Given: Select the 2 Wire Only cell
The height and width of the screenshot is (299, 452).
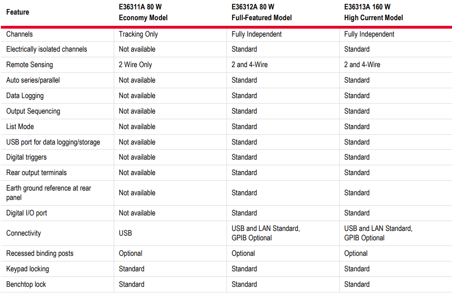Looking at the screenshot, I should pyautogui.click(x=135, y=65).
